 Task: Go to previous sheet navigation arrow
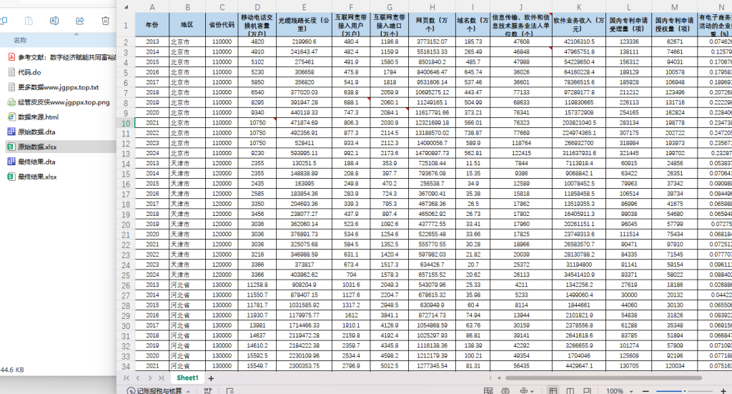[138, 378]
